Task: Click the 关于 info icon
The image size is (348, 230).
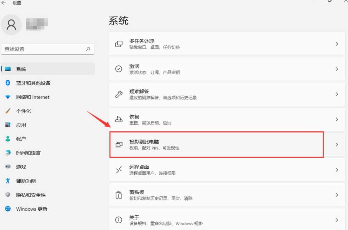Action: 119,220
